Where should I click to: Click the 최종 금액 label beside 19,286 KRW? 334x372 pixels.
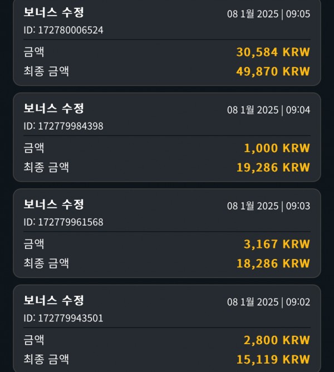point(46,167)
